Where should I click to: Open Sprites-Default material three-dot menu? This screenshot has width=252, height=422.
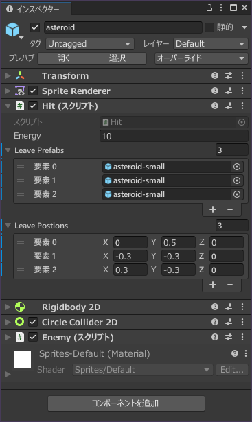pos(246,353)
